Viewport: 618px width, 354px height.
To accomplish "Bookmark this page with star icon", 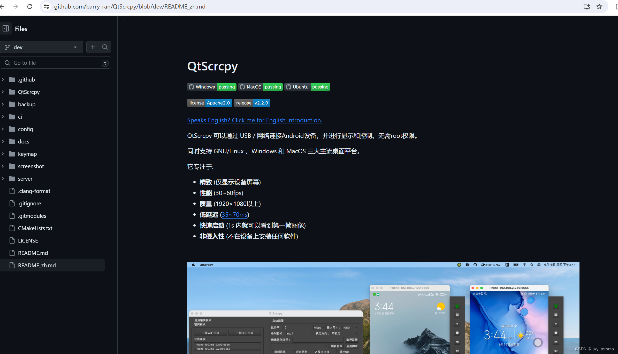I will pyautogui.click(x=599, y=6).
